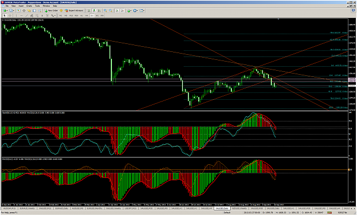
Task: Switch to the USDJPY,M15 chart tab
Action: tap(131, 208)
